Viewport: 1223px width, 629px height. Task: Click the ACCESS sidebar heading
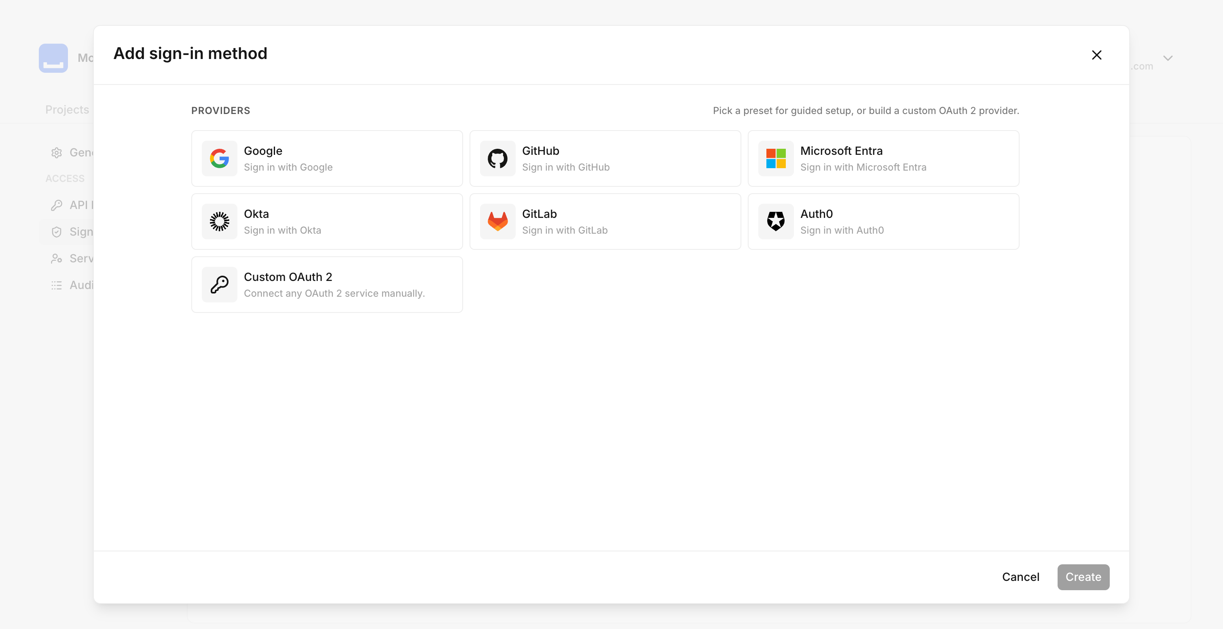[65, 179]
